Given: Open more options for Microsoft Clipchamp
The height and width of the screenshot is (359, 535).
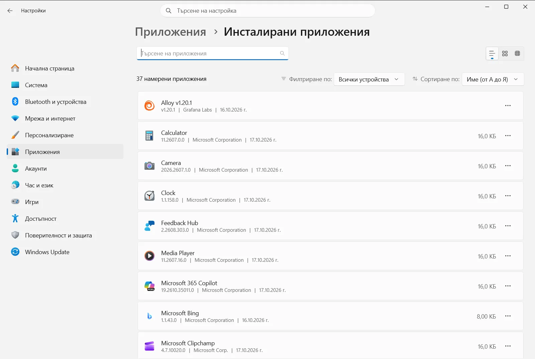Looking at the screenshot, I should [x=508, y=346].
